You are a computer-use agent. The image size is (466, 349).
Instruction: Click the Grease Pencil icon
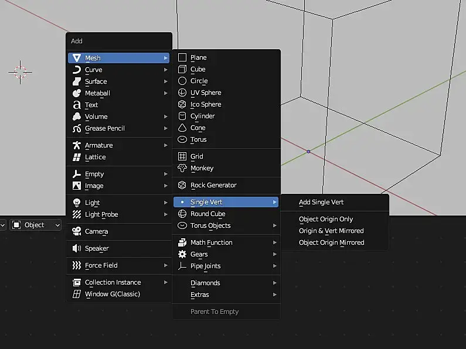click(x=77, y=128)
